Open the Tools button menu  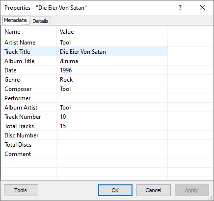(x=21, y=190)
